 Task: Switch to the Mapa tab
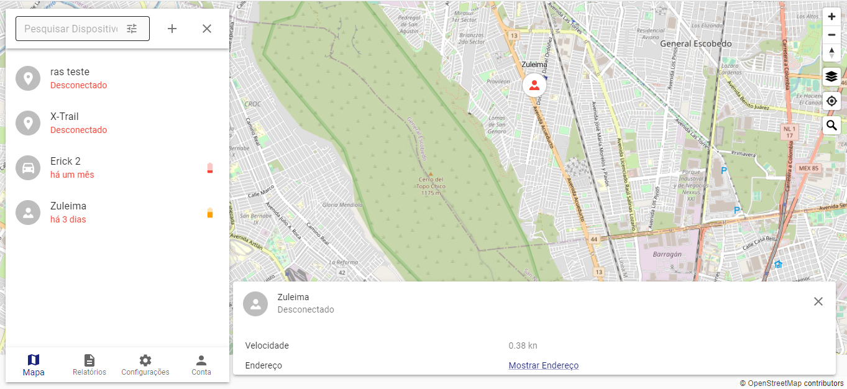34,365
